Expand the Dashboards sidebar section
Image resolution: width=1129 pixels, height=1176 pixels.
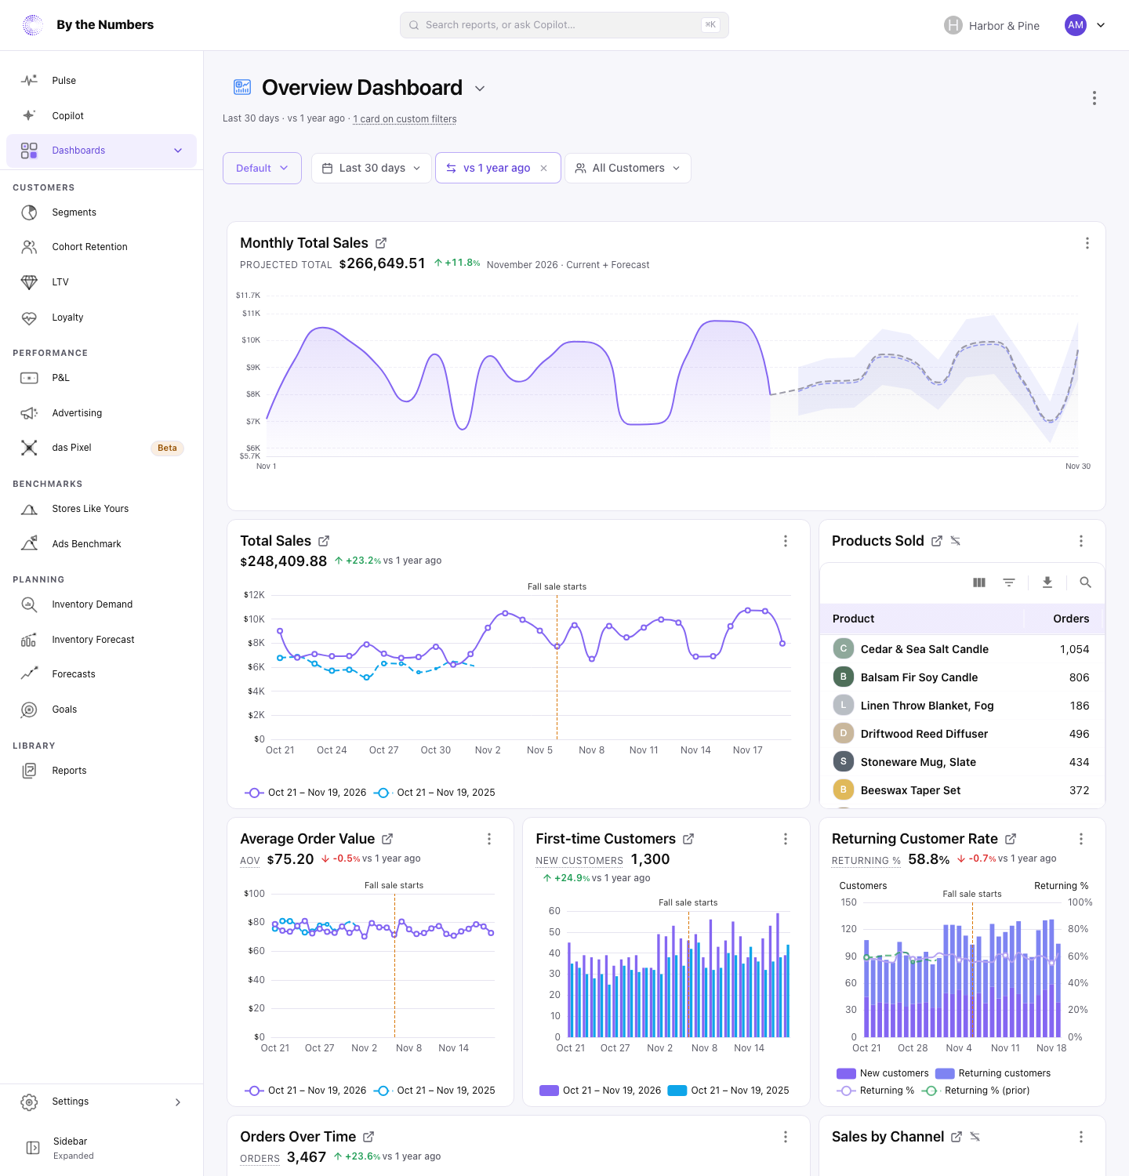point(178,151)
